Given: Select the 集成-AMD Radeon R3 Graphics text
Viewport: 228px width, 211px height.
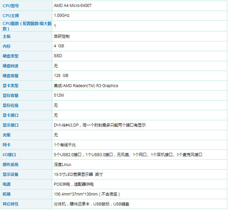Looking at the screenshot, I should (x=86, y=86).
